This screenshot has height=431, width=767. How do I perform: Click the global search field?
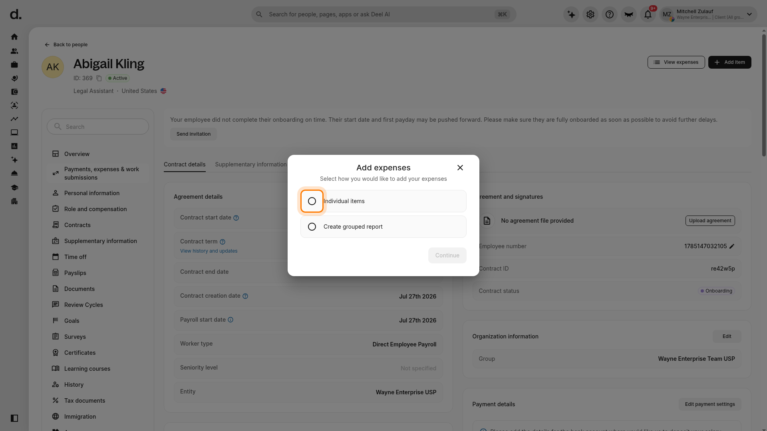pos(383,14)
